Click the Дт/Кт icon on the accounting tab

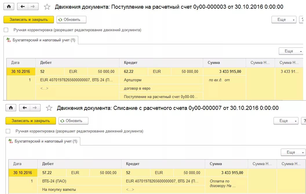click(9, 40)
